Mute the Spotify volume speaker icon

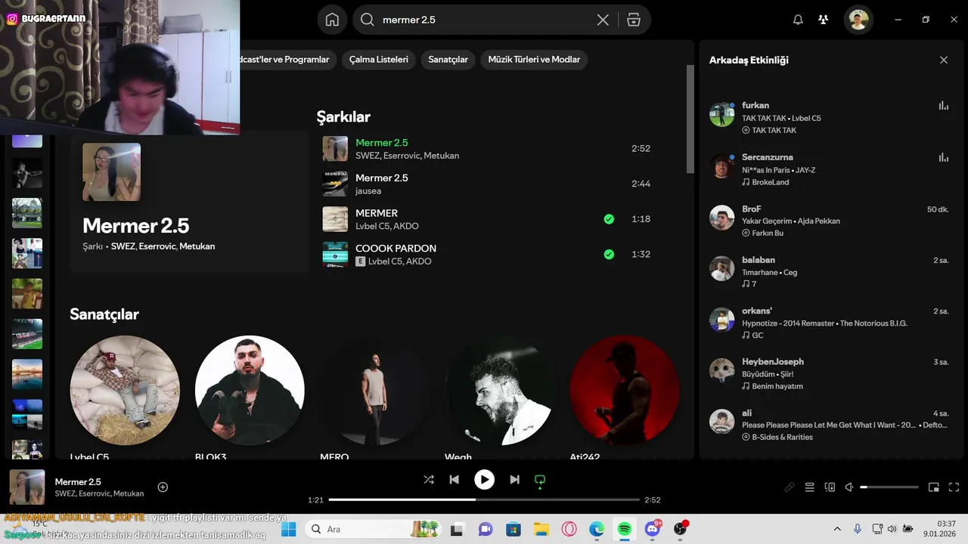pyautogui.click(x=849, y=487)
